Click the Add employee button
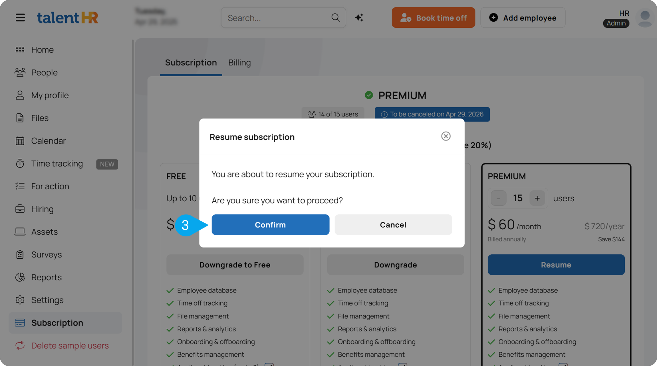 click(x=523, y=18)
